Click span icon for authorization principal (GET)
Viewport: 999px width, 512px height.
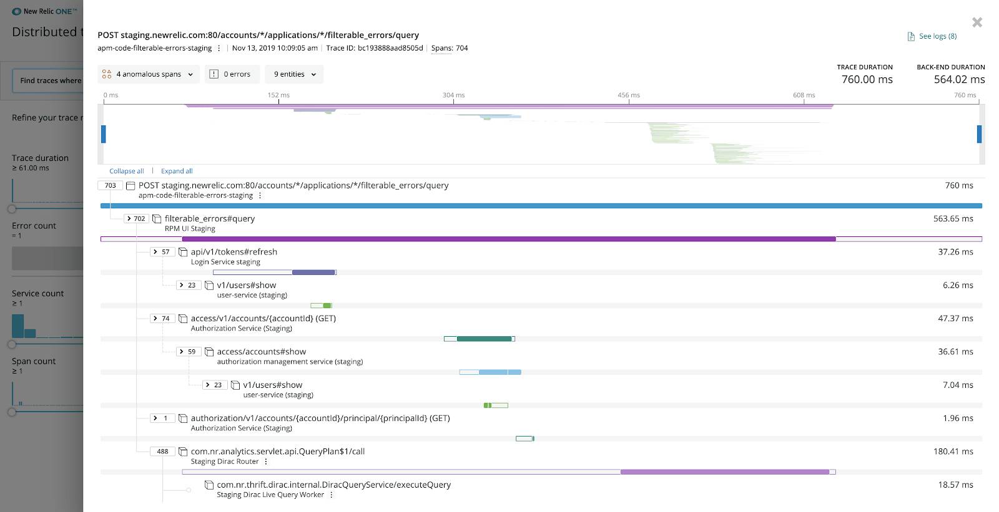point(183,418)
